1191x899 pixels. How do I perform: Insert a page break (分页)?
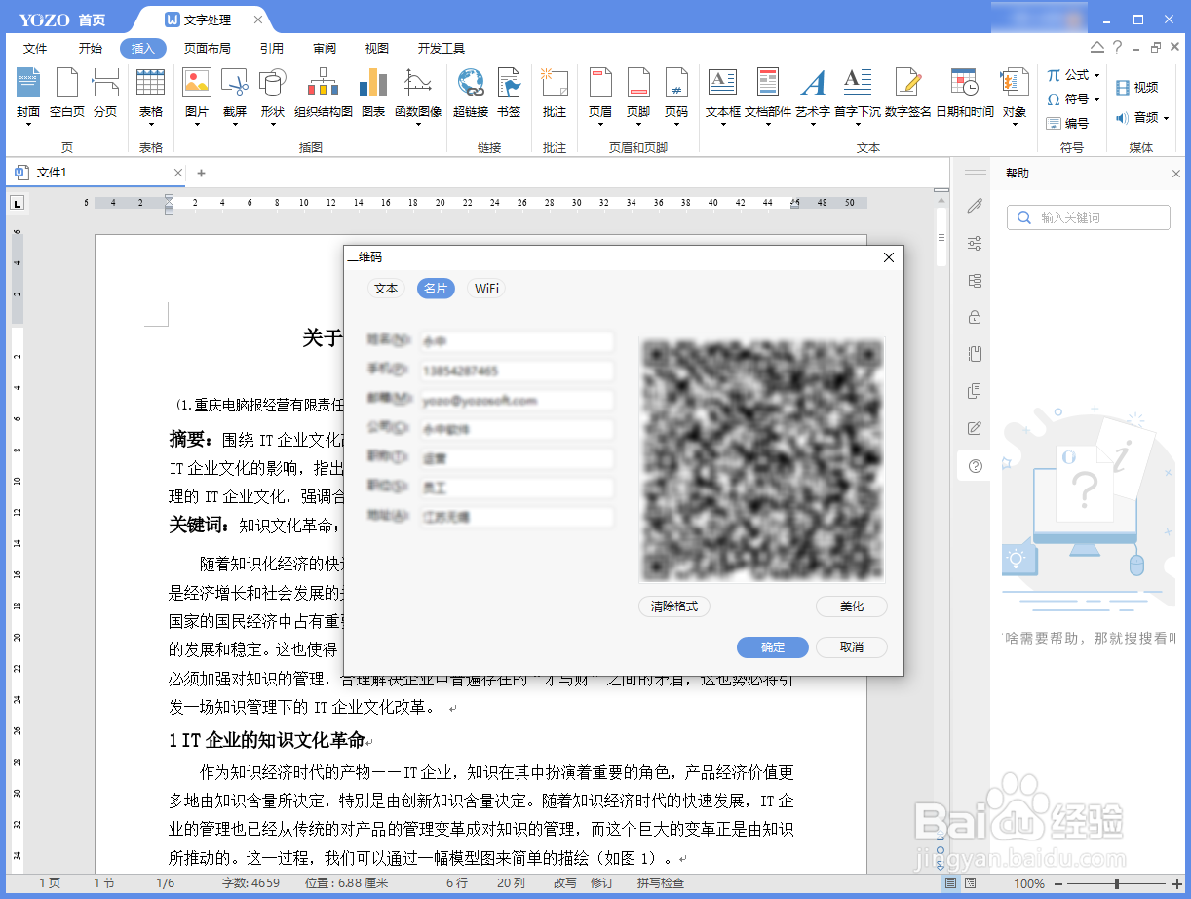[x=105, y=95]
